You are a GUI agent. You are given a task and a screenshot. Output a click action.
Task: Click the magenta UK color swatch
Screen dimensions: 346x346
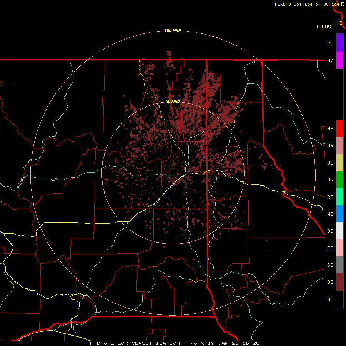[x=339, y=60]
